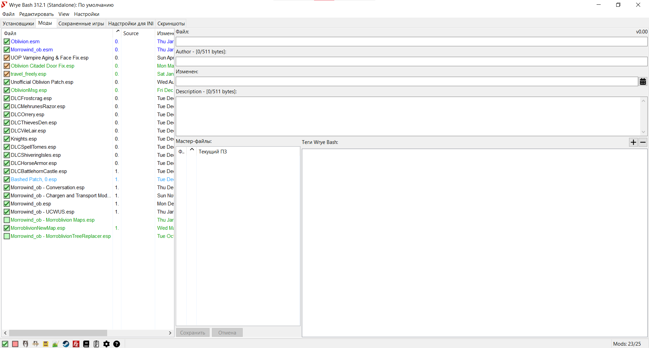Click the Сохранить button
This screenshot has width=649, height=348.
(193, 333)
